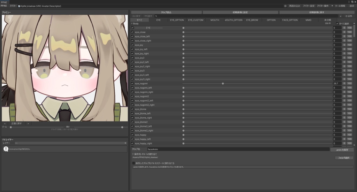Screen dimensions: 357x192
Task: Click the avatar preview image
Action: (65, 68)
